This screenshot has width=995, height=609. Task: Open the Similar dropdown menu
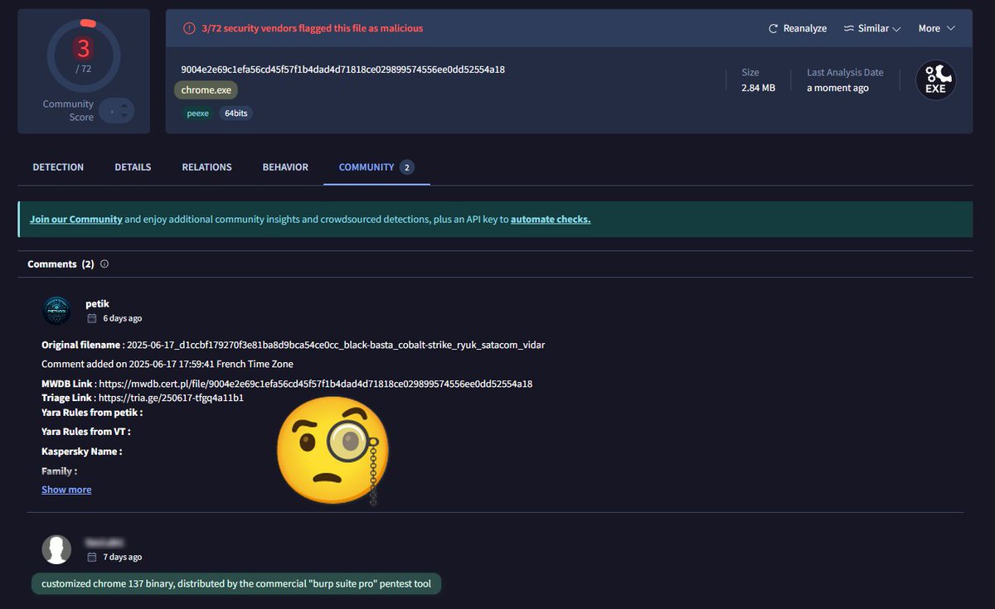coord(872,28)
